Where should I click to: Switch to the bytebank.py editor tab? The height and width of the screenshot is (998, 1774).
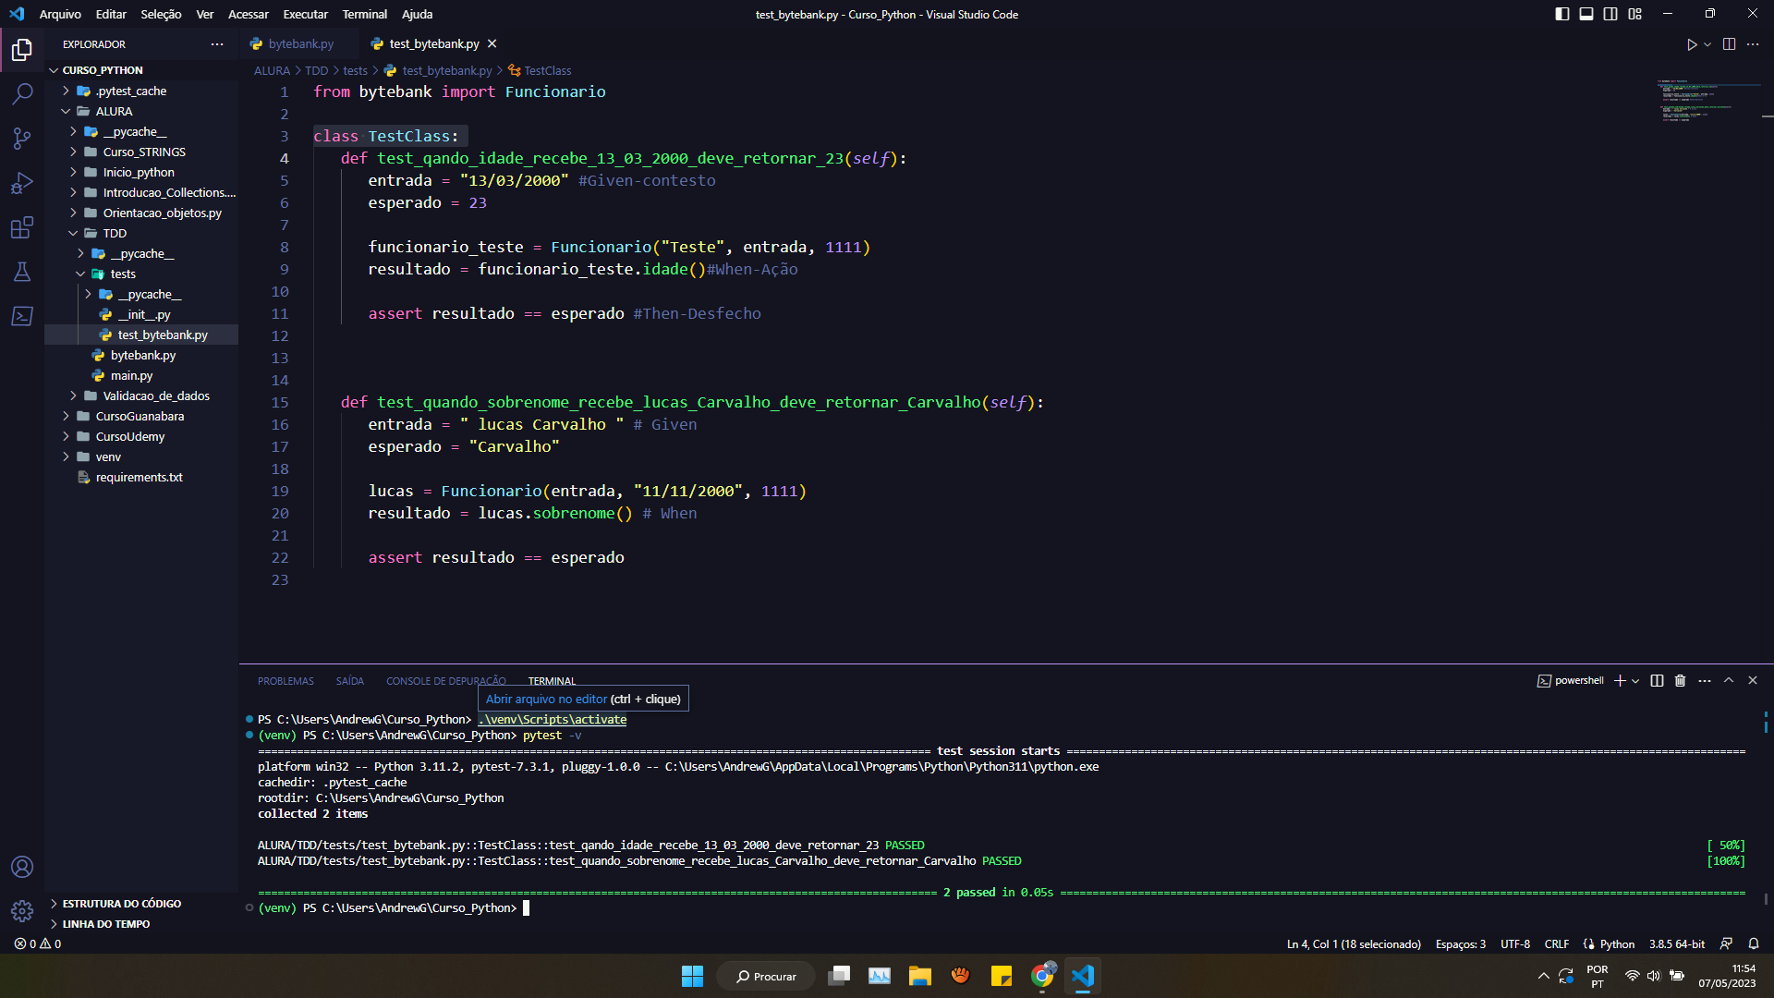click(x=300, y=43)
